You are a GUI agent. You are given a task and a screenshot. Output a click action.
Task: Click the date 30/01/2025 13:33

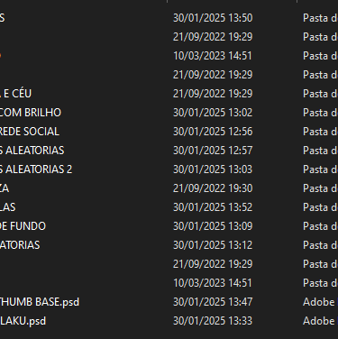213,321
